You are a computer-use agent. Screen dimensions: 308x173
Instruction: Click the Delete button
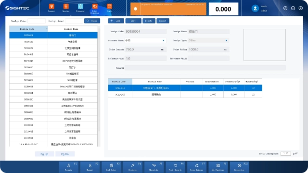click(149, 21)
